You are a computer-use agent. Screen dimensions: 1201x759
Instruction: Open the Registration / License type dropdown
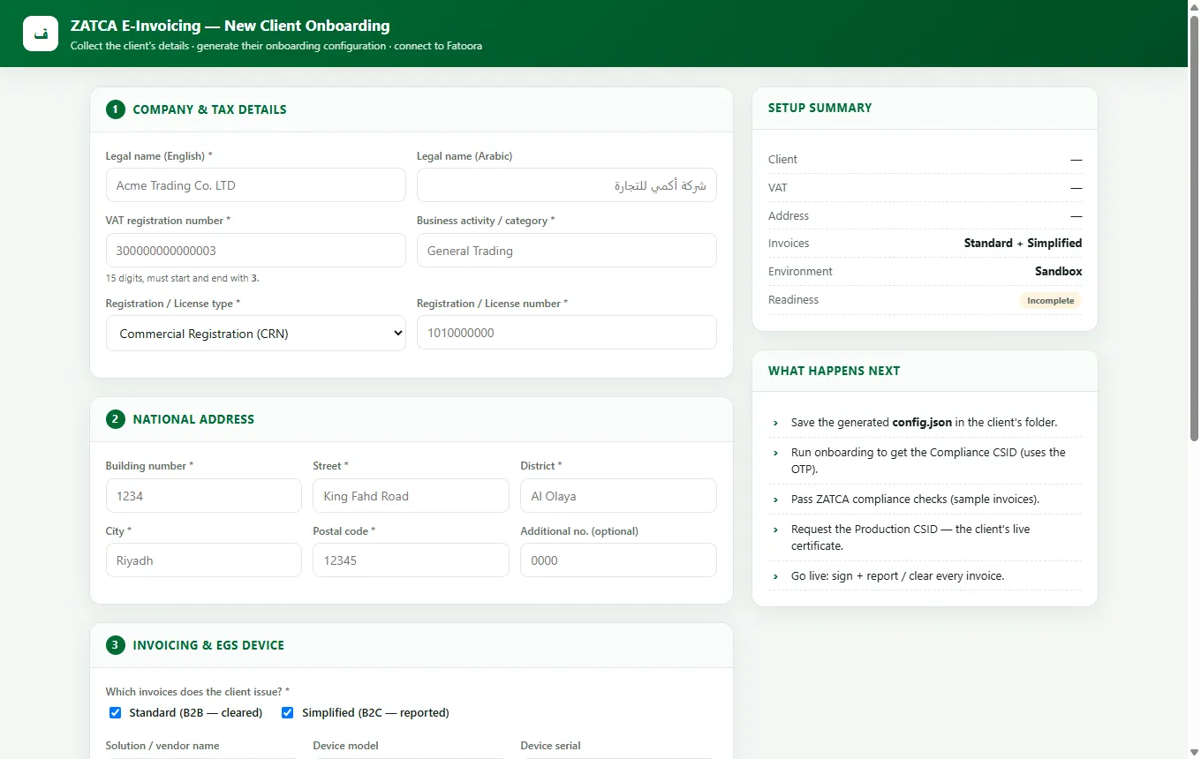(x=256, y=334)
